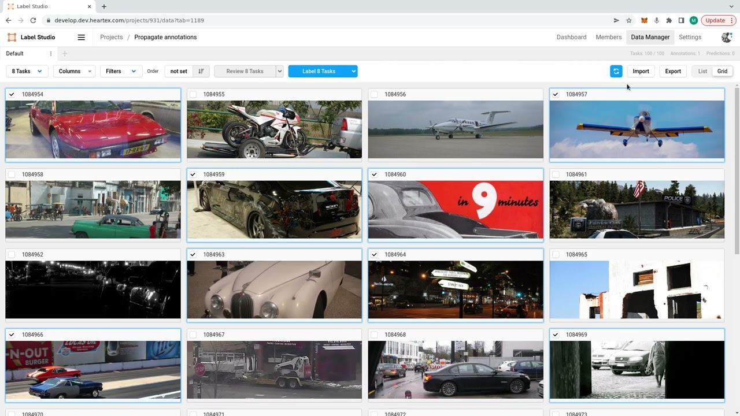Image resolution: width=740 pixels, height=416 pixels.
Task: Check task 1084956 checkbox
Action: point(374,94)
